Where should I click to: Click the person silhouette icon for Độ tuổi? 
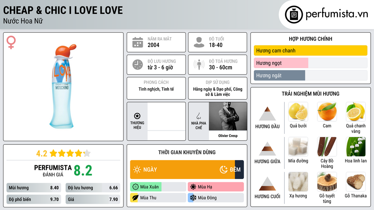199,42
